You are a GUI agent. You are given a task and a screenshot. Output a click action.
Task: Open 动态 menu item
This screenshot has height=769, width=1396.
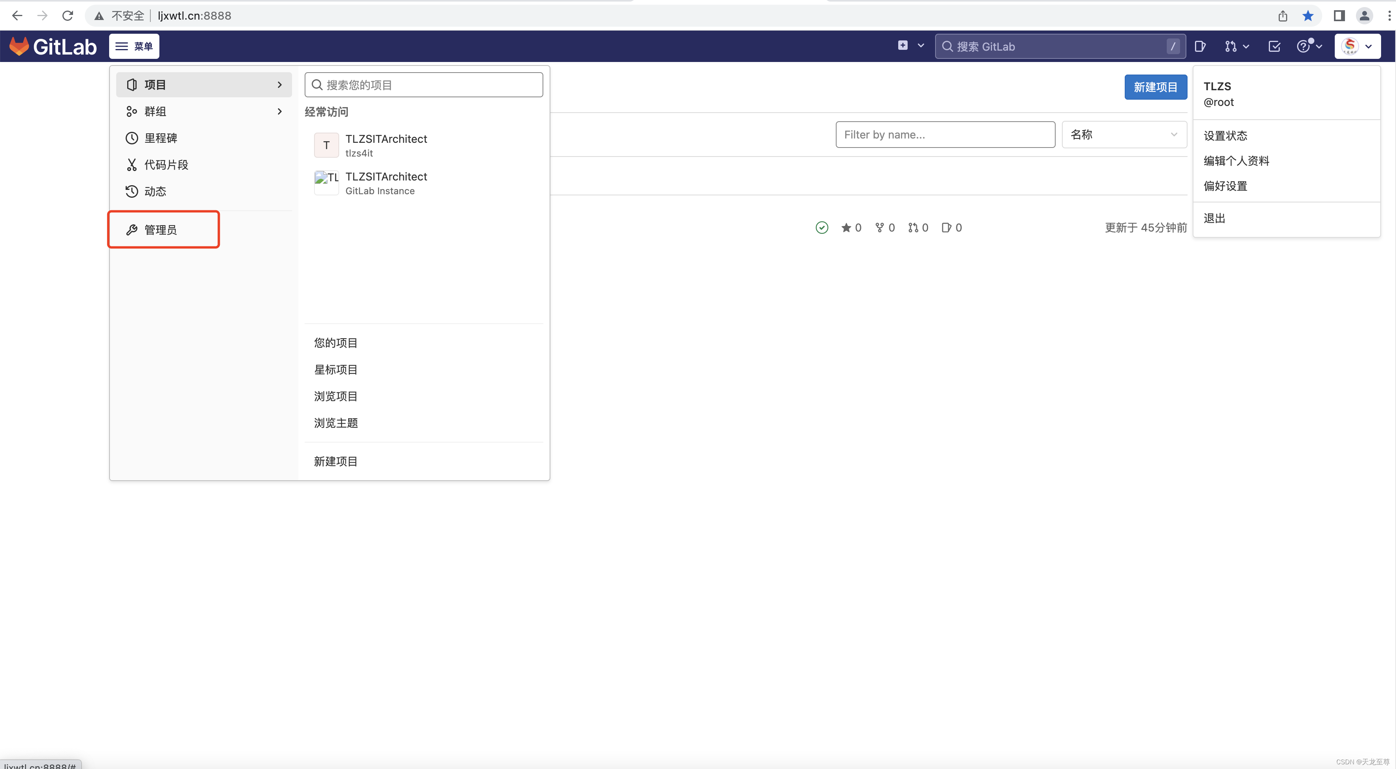[204, 191]
